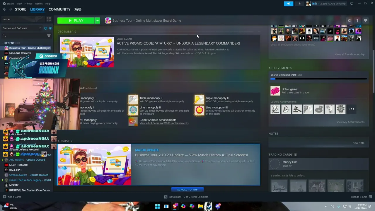The image size is (375, 211).
Task: Select SILENT BREATH in library list
Action: click(x=19, y=165)
